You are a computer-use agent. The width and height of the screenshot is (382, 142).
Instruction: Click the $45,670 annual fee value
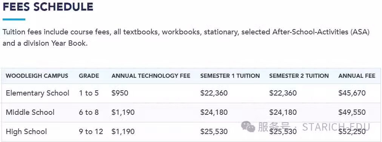tap(352, 93)
